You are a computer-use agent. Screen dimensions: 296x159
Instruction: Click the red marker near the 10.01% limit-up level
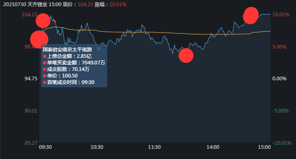coord(251,15)
